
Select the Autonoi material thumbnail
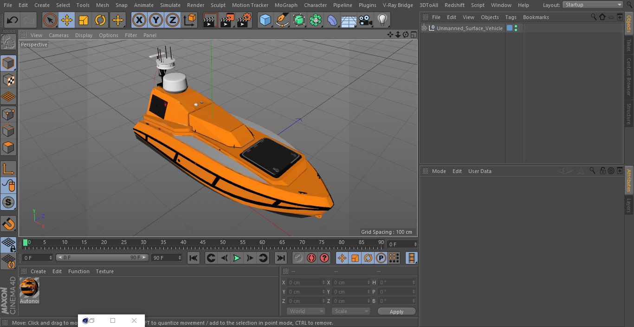tap(29, 288)
